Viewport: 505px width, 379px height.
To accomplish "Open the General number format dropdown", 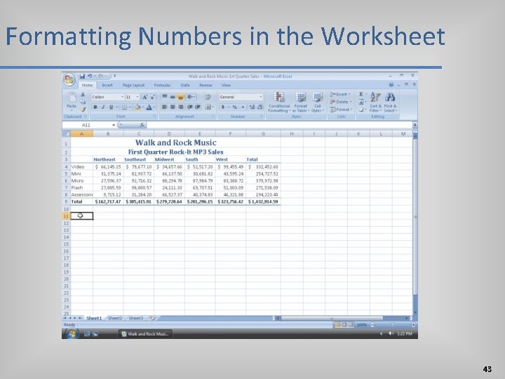I will point(260,97).
